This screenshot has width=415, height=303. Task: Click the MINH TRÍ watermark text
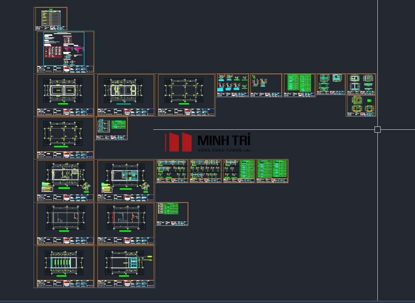224,140
